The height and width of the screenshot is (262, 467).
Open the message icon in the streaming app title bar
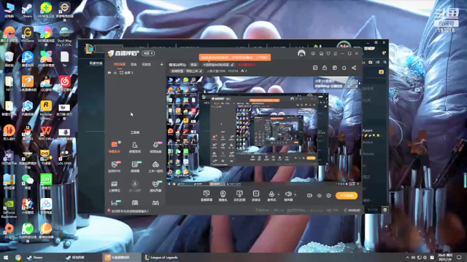(313, 53)
